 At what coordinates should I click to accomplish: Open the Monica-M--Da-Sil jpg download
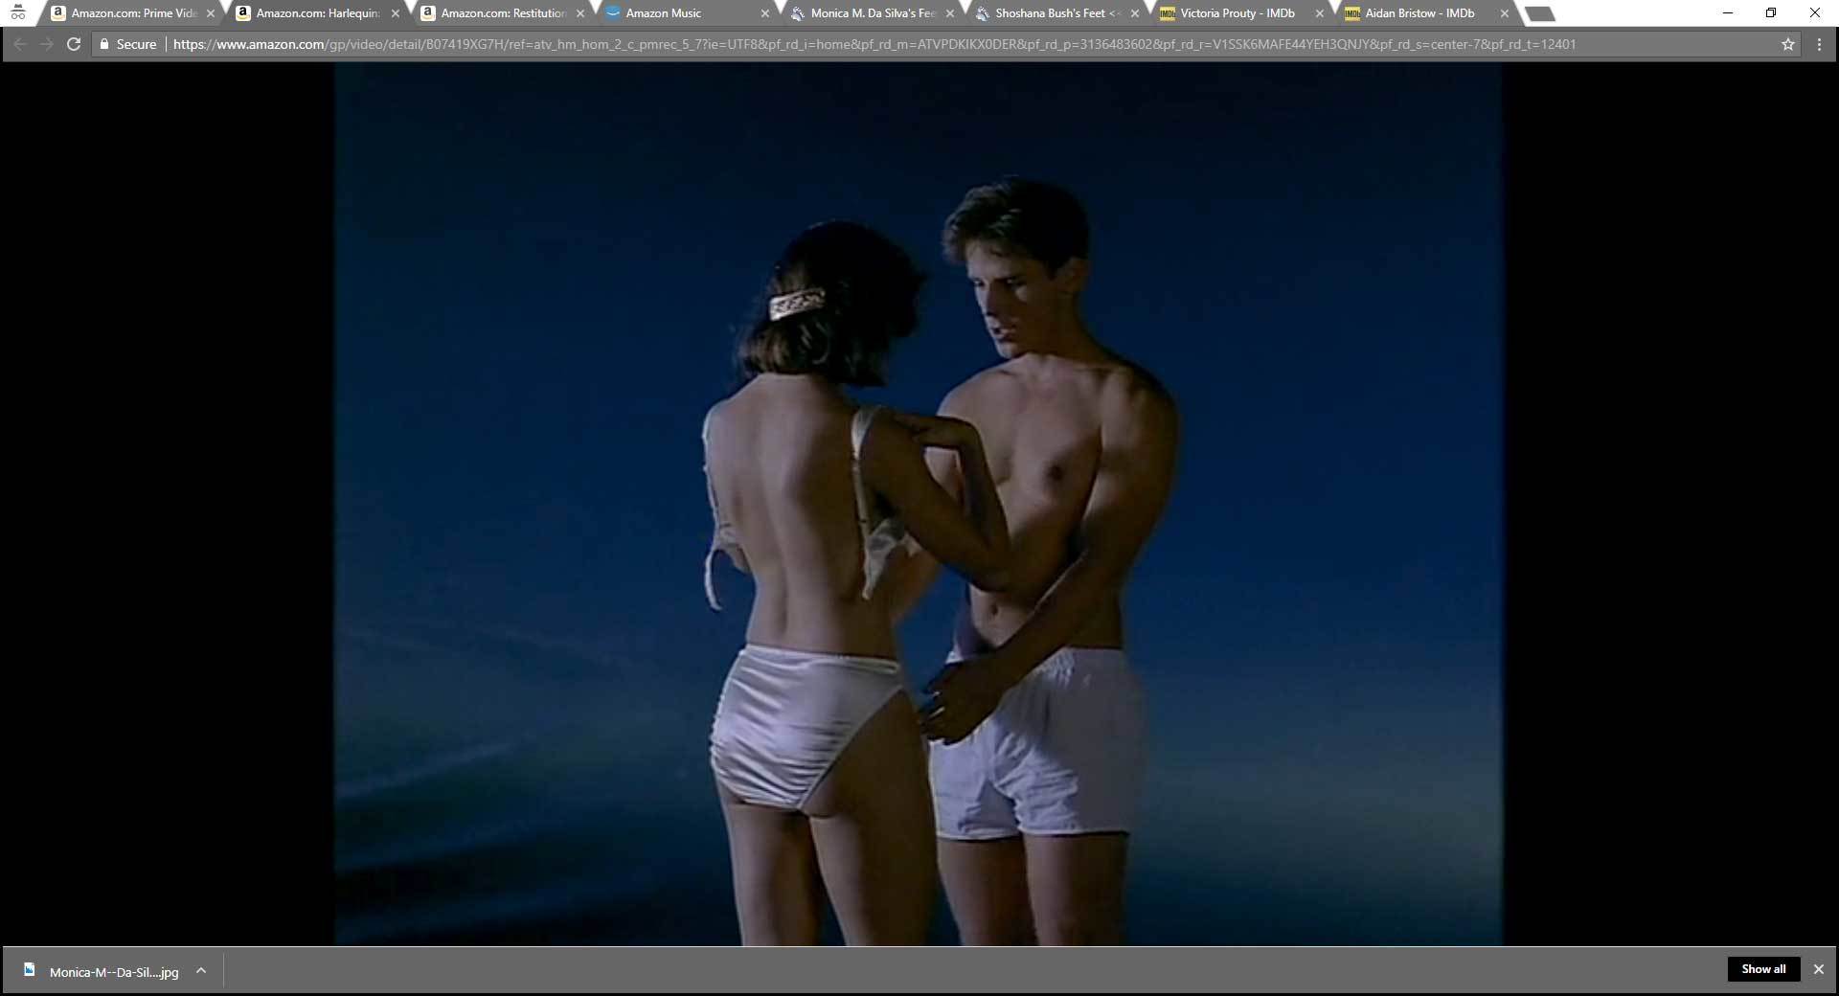113,971
